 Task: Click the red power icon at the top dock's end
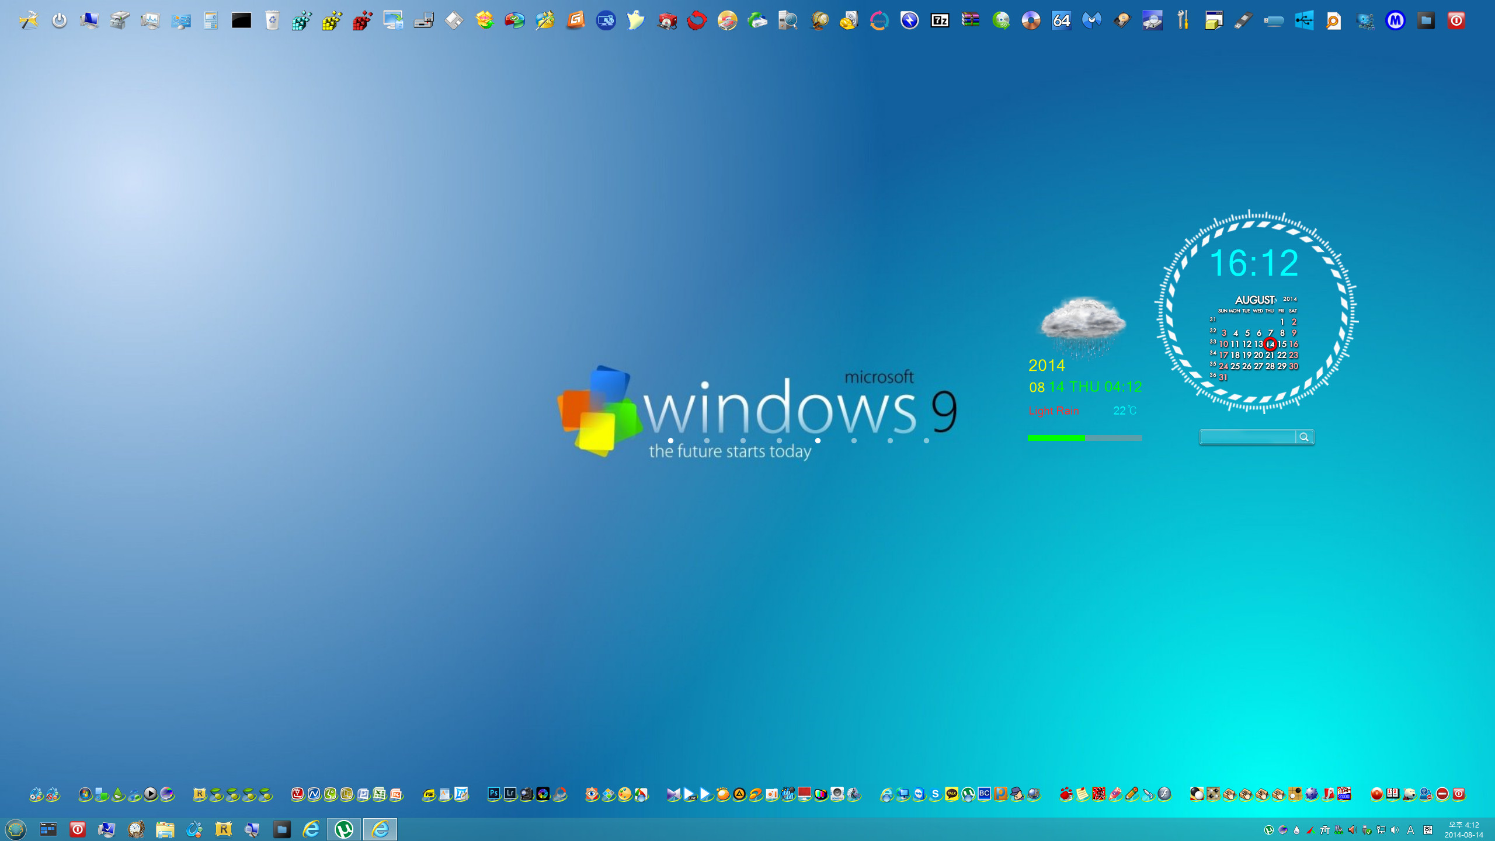(1456, 21)
